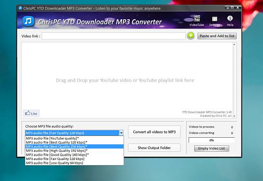Image resolution: width=263 pixels, height=181 pixels.
Task: Click 'YTD Downloader MP3 Converter 1.40' version text
Action: (x=207, y=112)
